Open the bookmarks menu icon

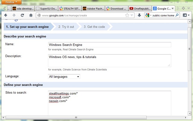186,15
